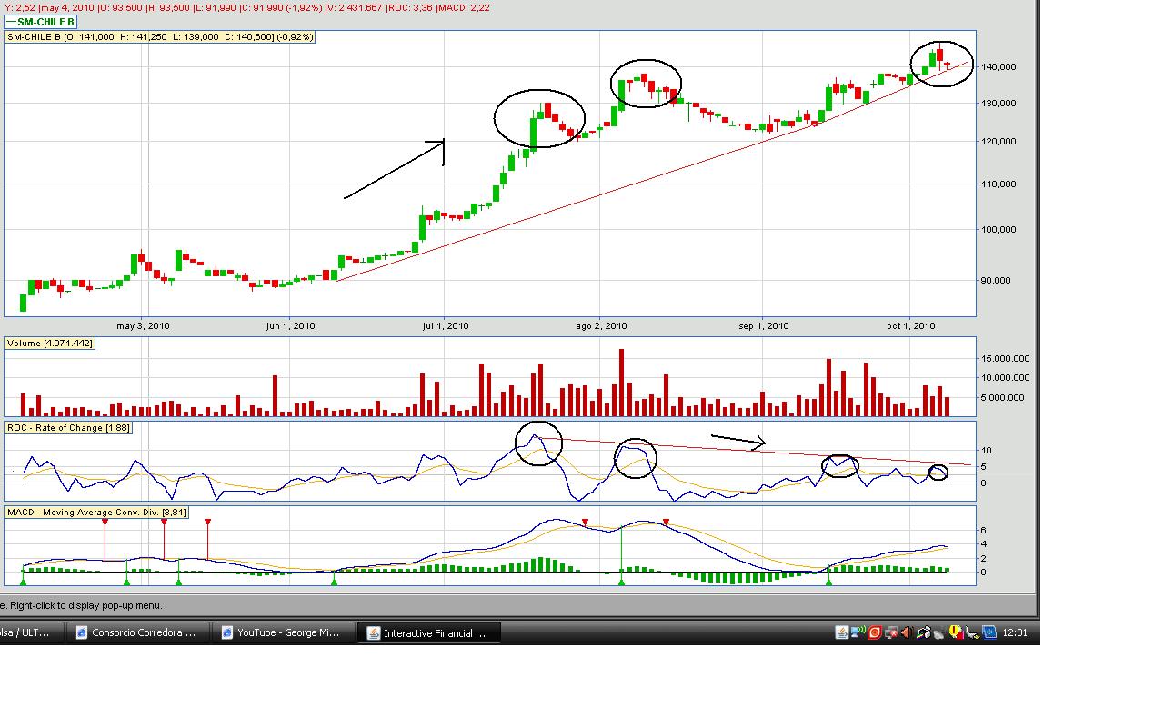1164x727 pixels.
Task: Click the tallest volume bar in early August
Action: coord(622,383)
